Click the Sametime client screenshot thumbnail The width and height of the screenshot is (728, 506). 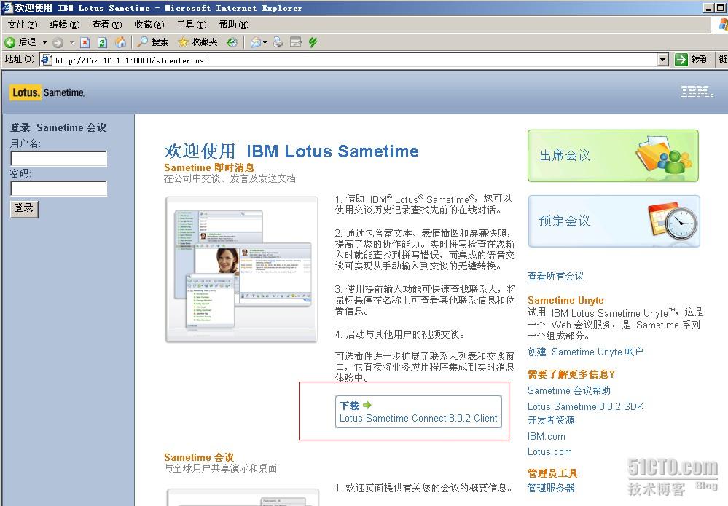click(x=241, y=269)
